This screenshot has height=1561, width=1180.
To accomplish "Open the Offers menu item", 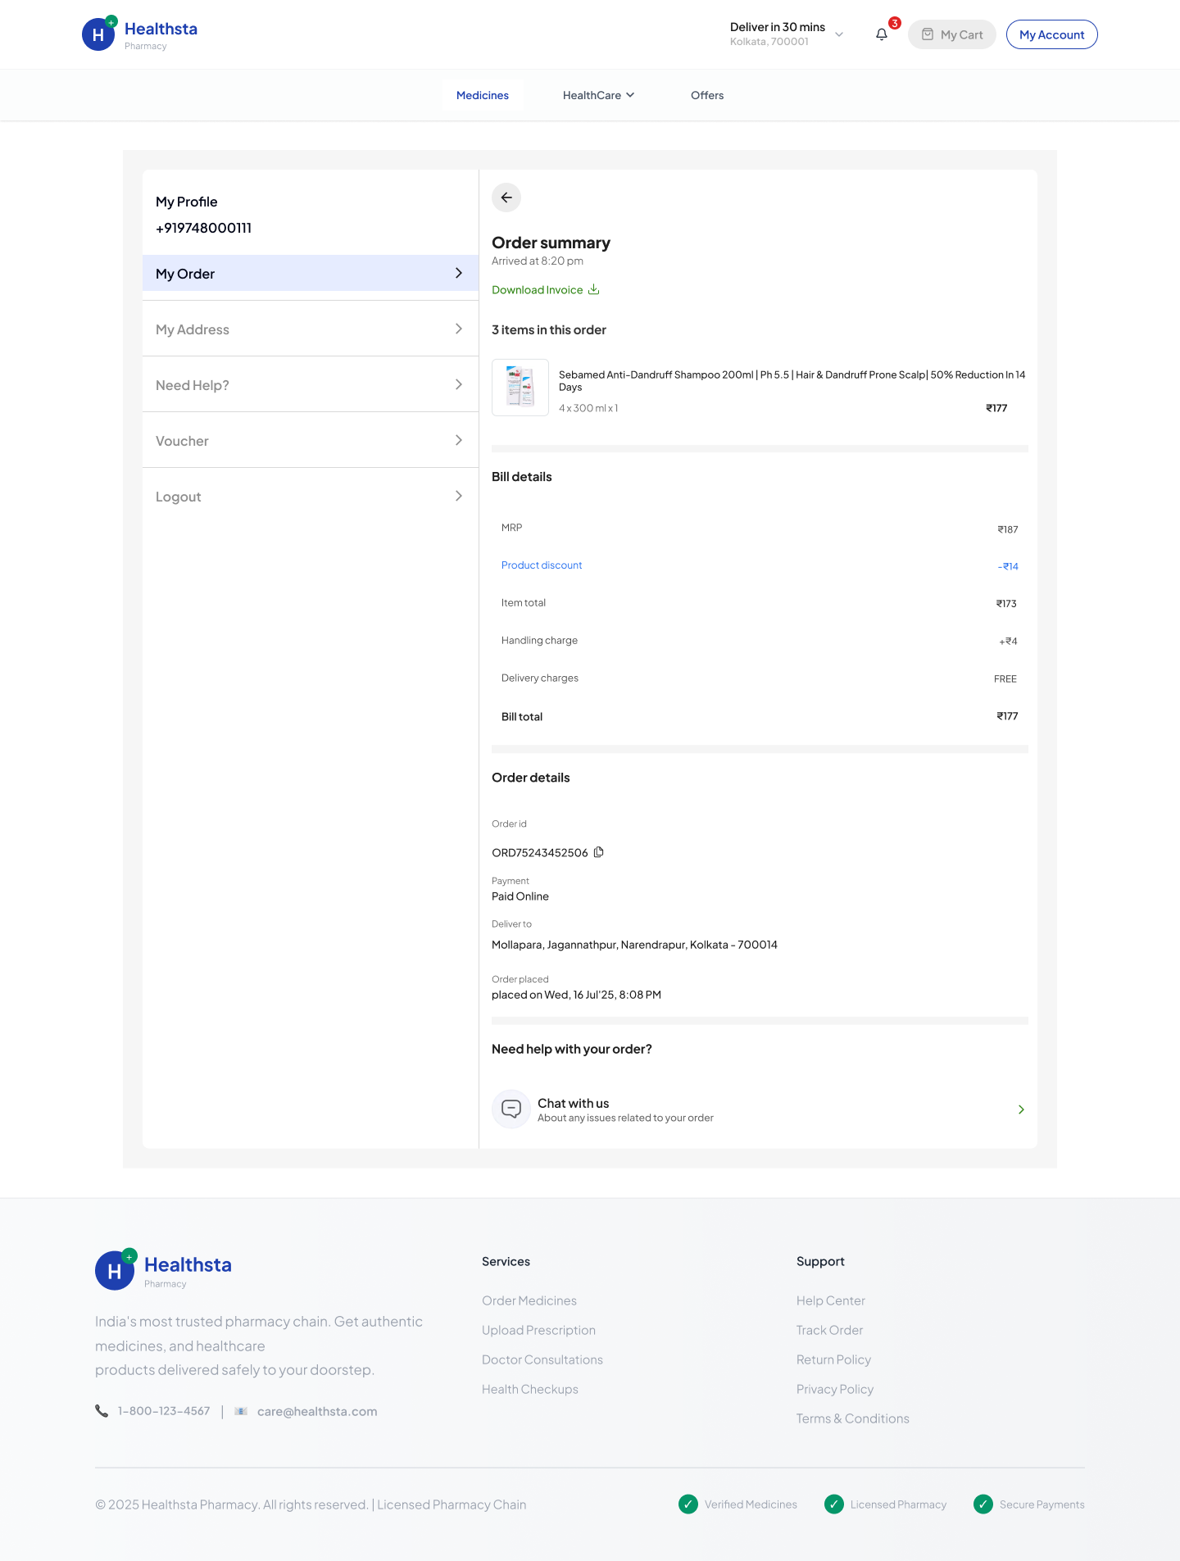I will (x=707, y=95).
